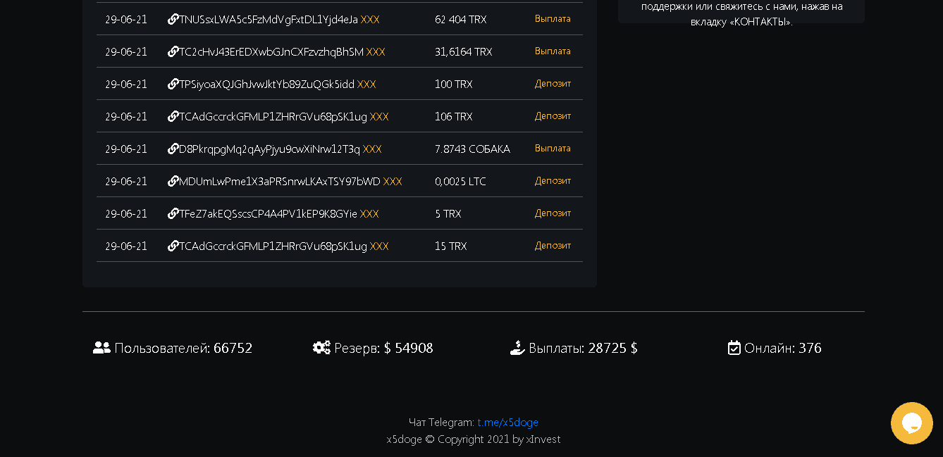The image size is (943, 457).
Task: Click the calendar check icon beside Онлайн
Action: 734,348
